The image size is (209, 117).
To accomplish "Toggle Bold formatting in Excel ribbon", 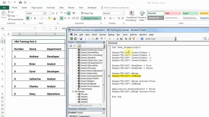I will [x=28, y=18].
